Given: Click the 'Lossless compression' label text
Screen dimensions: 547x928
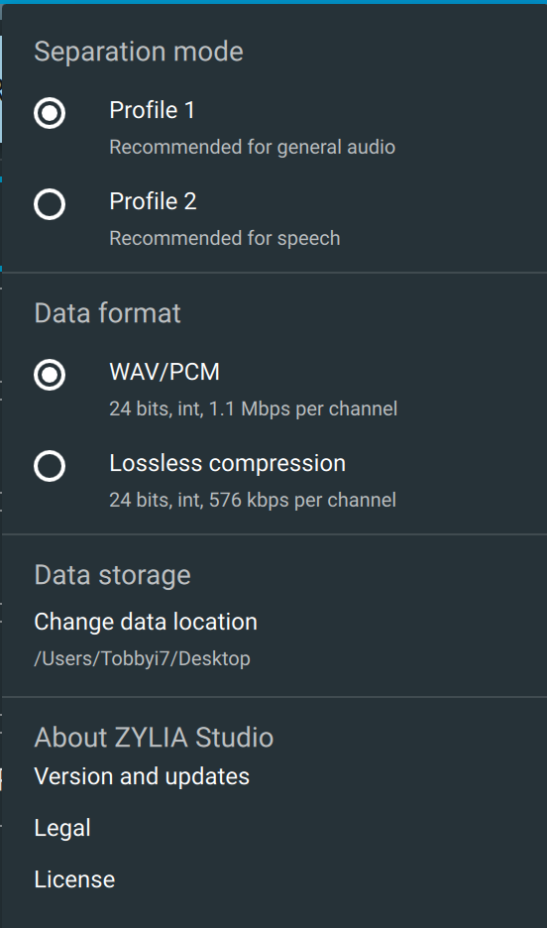Looking at the screenshot, I should pos(228,463).
